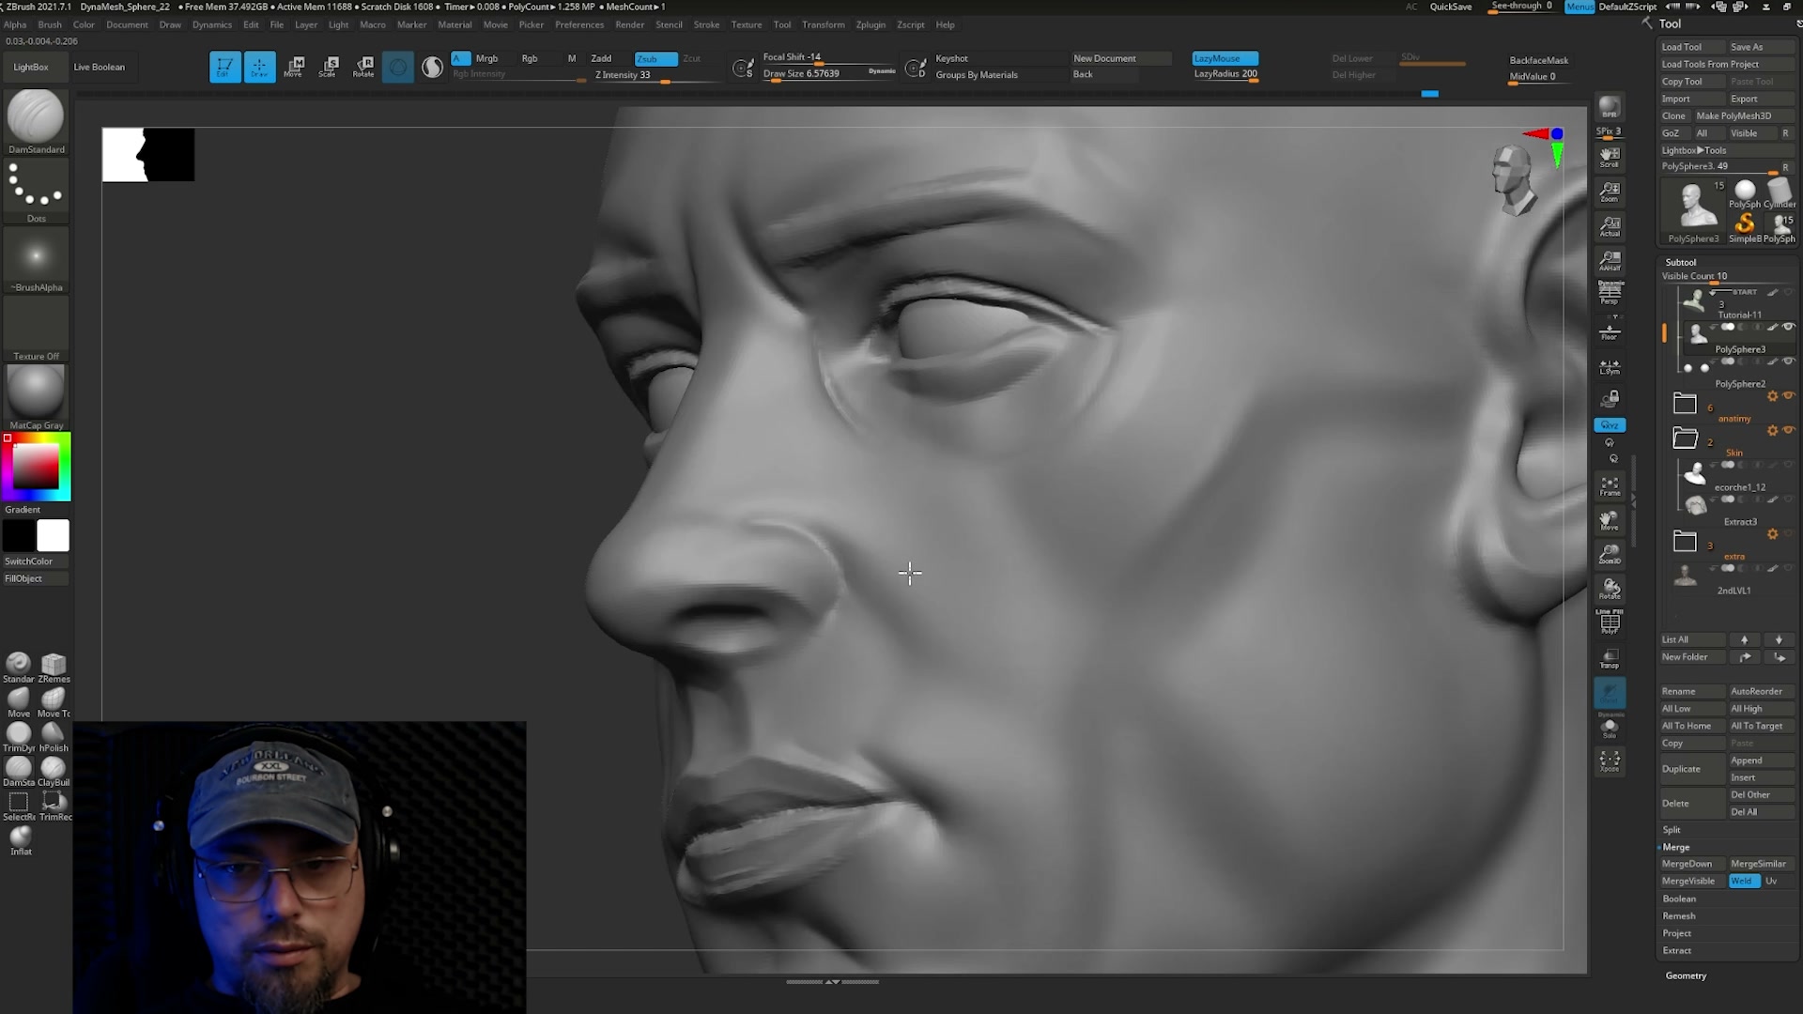
Task: Click the Actual size icon
Action: [x=1610, y=226]
